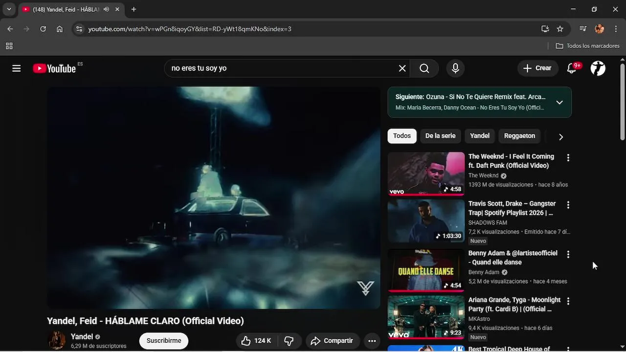Select the Yandel filter chip
The image size is (626, 352).
(x=479, y=136)
